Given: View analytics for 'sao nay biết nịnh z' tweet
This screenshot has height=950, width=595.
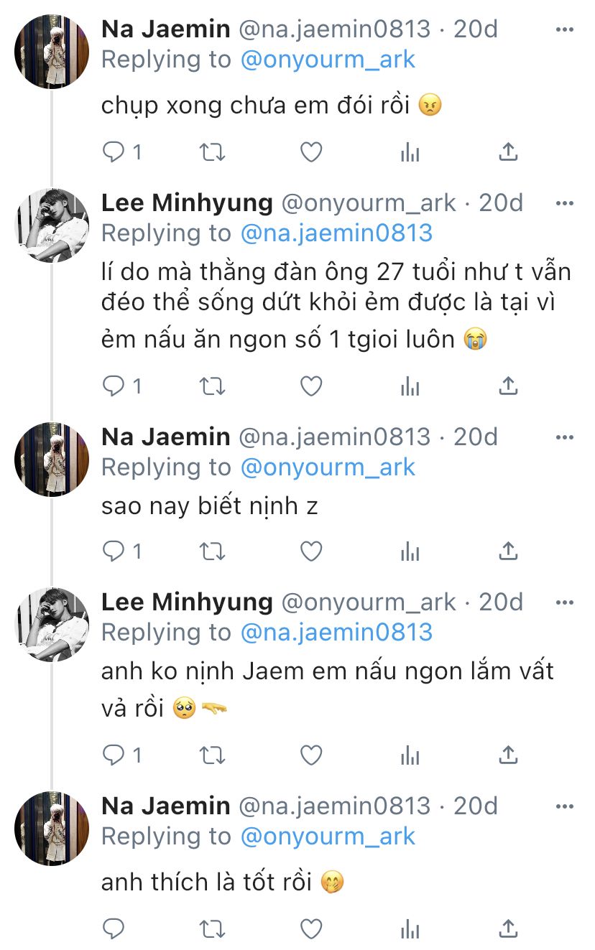Looking at the screenshot, I should click(410, 551).
